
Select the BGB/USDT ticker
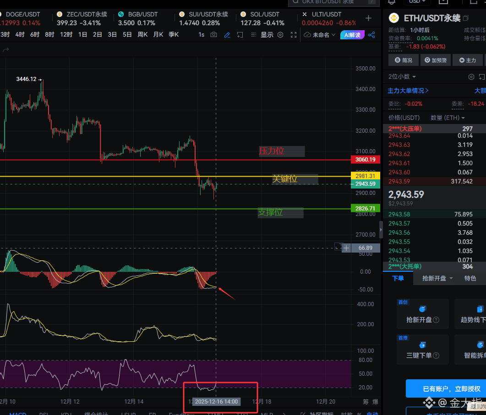[137, 19]
